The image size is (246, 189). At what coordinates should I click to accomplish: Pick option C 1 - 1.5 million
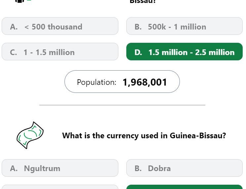(x=60, y=52)
